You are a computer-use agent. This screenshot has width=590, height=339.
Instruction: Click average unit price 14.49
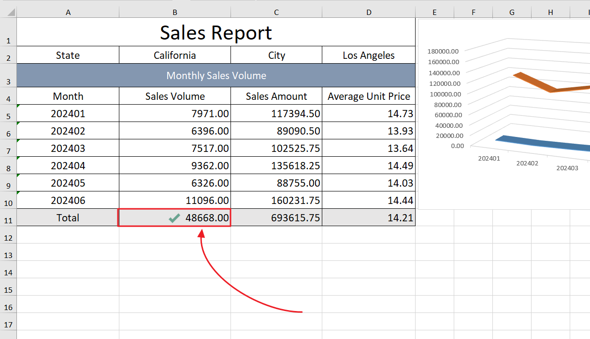pyautogui.click(x=369, y=165)
